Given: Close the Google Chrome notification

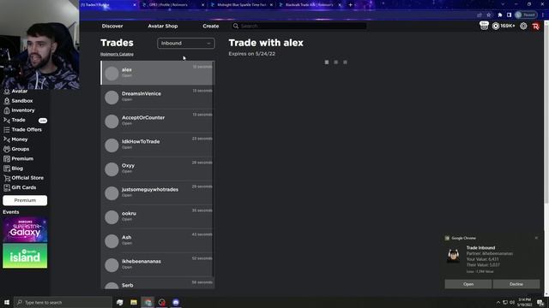Looking at the screenshot, I should (x=536, y=238).
